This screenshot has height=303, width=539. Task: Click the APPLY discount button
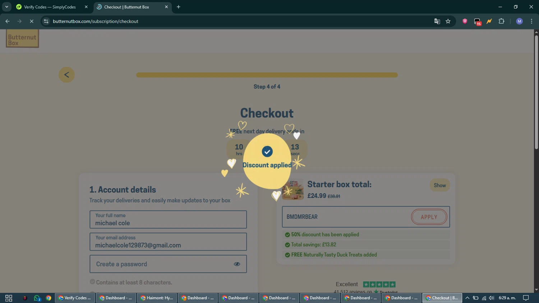coord(429,217)
